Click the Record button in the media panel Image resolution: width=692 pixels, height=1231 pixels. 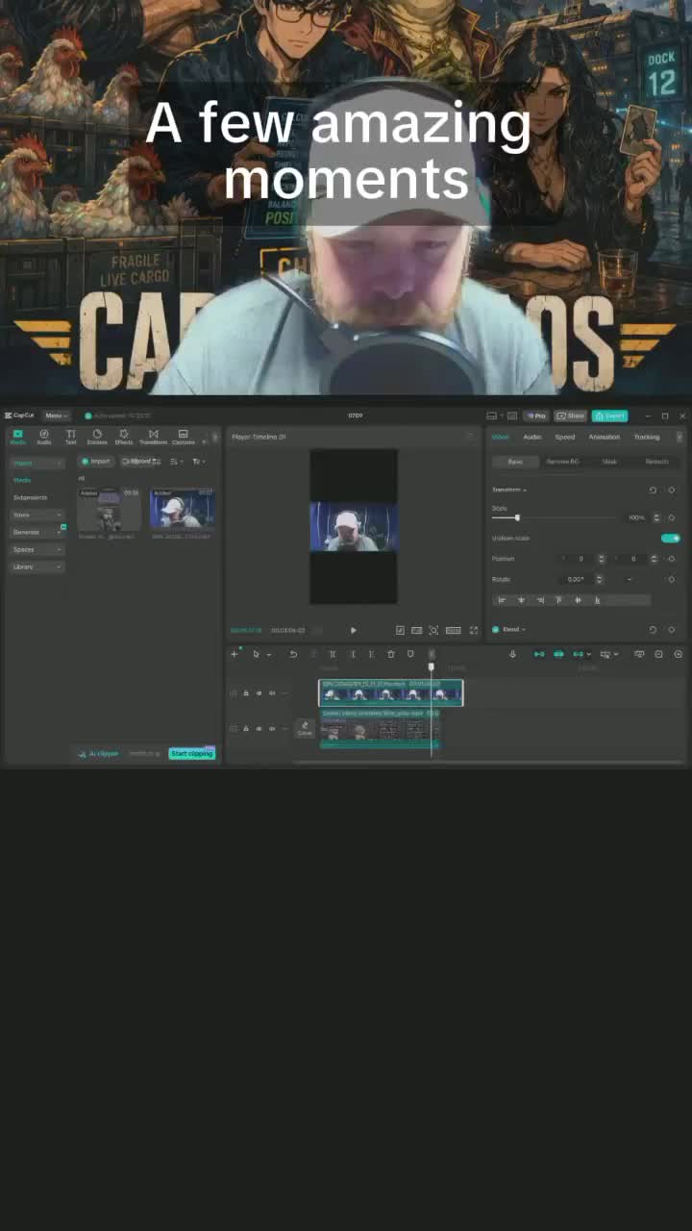pyautogui.click(x=141, y=462)
